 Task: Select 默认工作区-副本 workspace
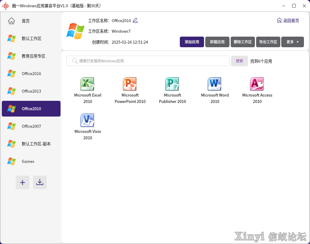[31, 144]
